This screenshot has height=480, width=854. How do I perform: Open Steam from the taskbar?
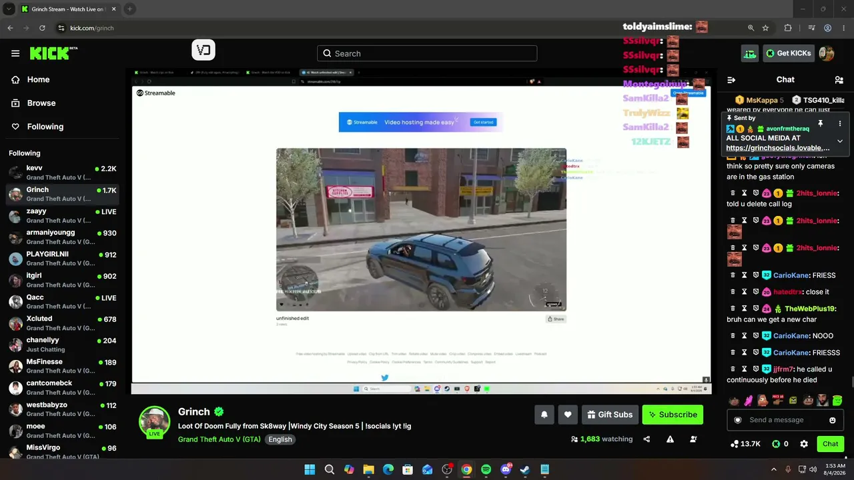pyautogui.click(x=525, y=469)
